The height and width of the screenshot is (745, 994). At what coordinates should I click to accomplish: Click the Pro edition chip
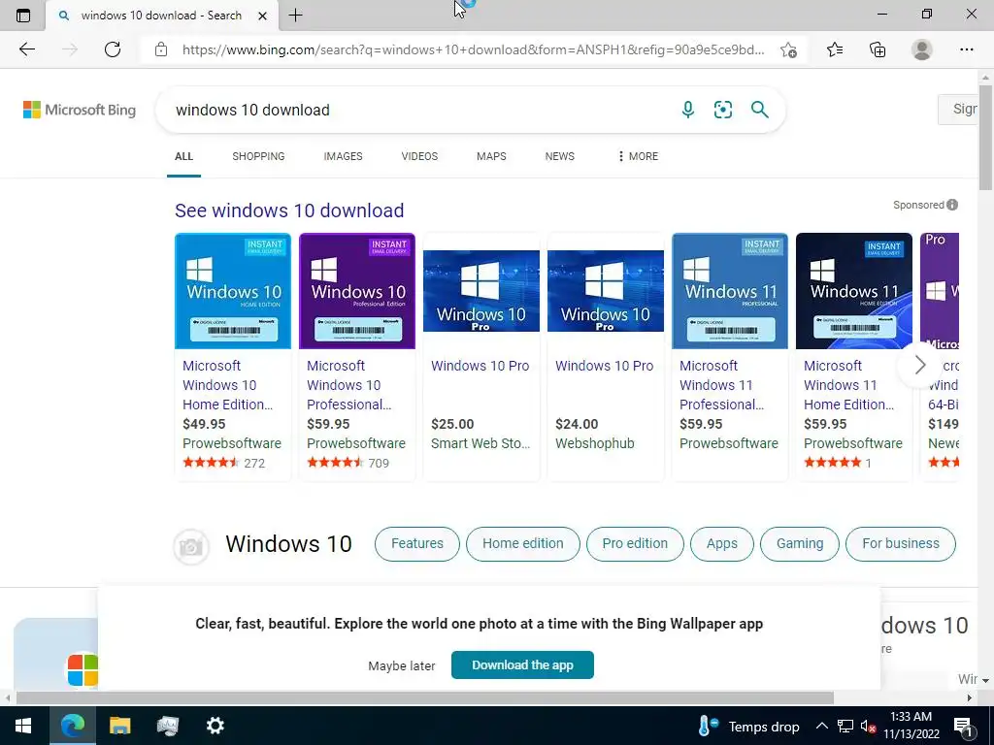pos(635,543)
